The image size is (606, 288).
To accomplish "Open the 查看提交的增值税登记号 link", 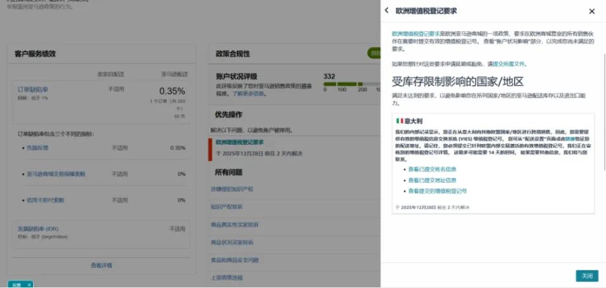I will 437,190.
